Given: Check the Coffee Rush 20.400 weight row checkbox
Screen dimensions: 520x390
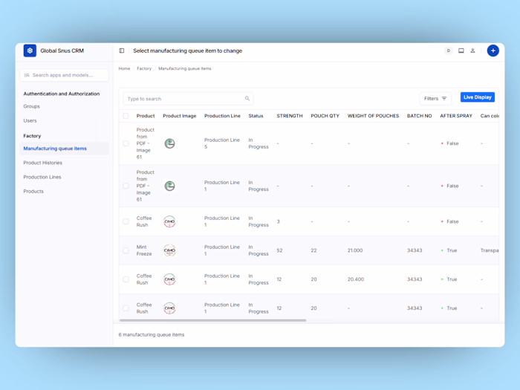Looking at the screenshot, I should tap(126, 279).
